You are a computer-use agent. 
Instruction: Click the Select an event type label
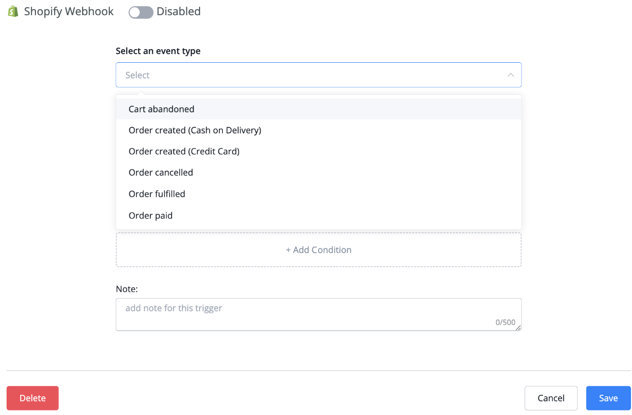pos(158,51)
